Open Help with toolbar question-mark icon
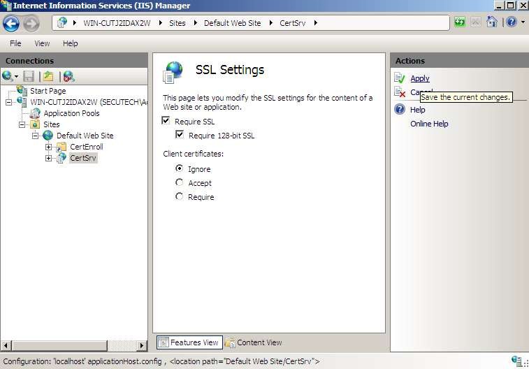Screen dimensions: 529x369 click(512, 22)
